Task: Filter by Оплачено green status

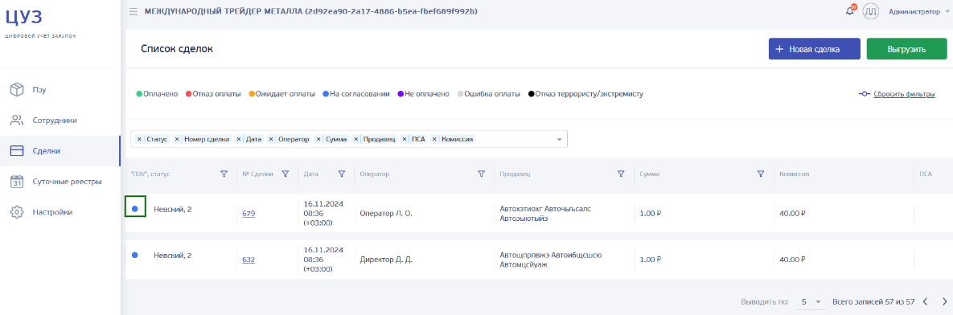Action: (x=157, y=94)
